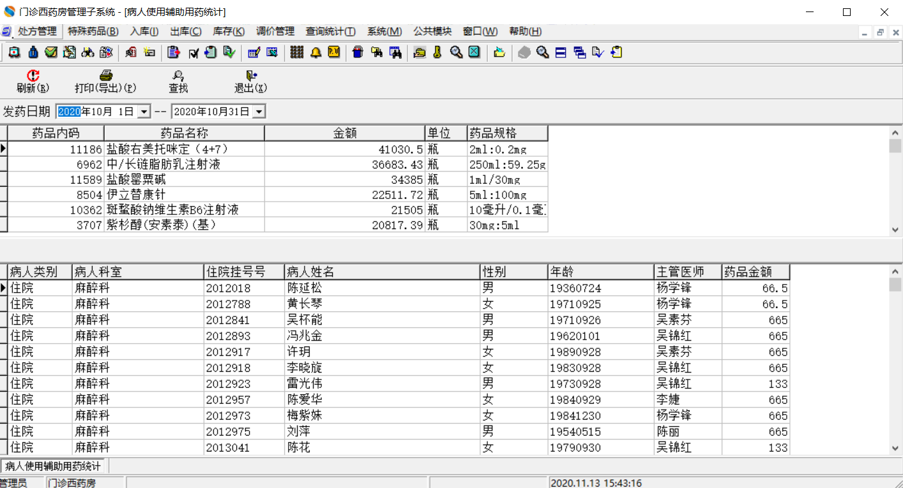The image size is (903, 488).
Task: Select the 病人使用辅助用药统计 bottom tab
Action: [x=54, y=466]
